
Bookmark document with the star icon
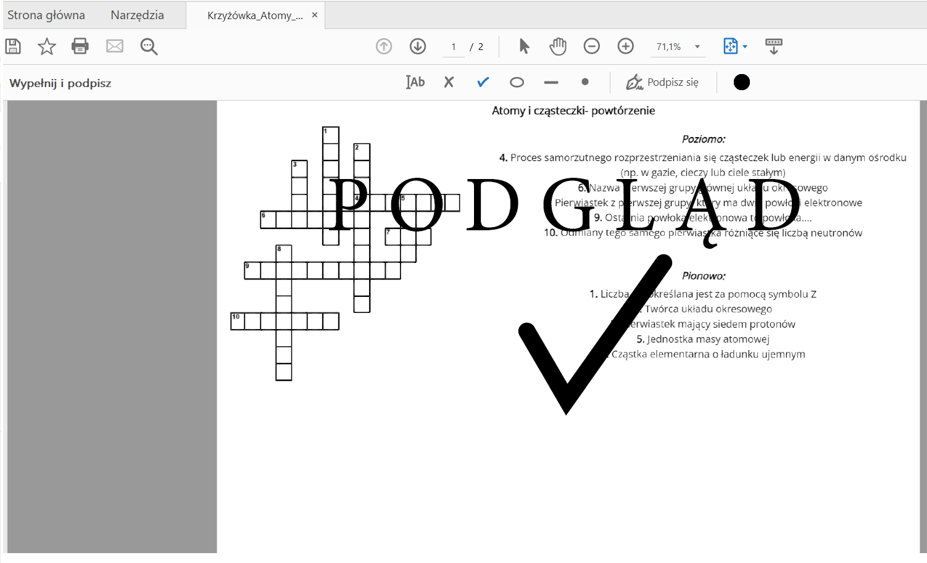tap(47, 46)
